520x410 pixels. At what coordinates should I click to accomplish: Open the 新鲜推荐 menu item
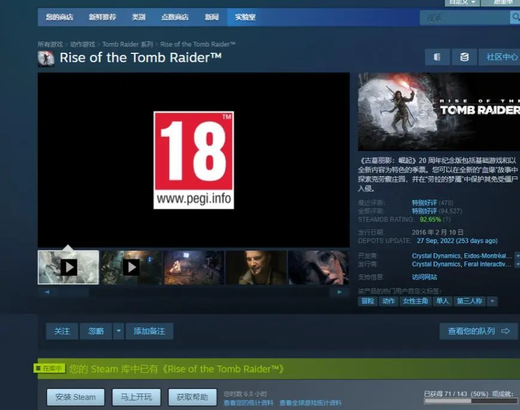[x=102, y=17]
